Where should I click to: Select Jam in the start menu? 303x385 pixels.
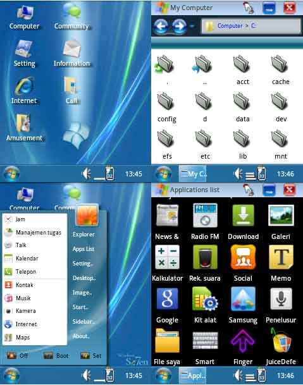point(34,219)
